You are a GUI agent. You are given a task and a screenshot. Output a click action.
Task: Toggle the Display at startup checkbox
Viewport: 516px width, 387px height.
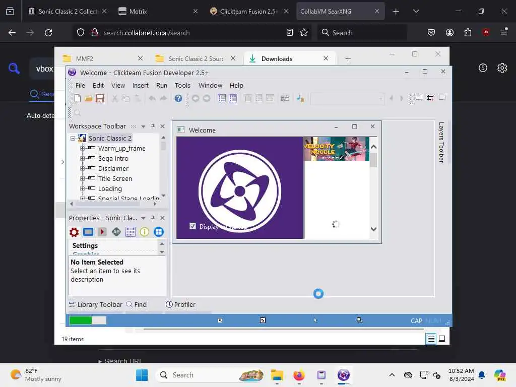[x=193, y=226]
